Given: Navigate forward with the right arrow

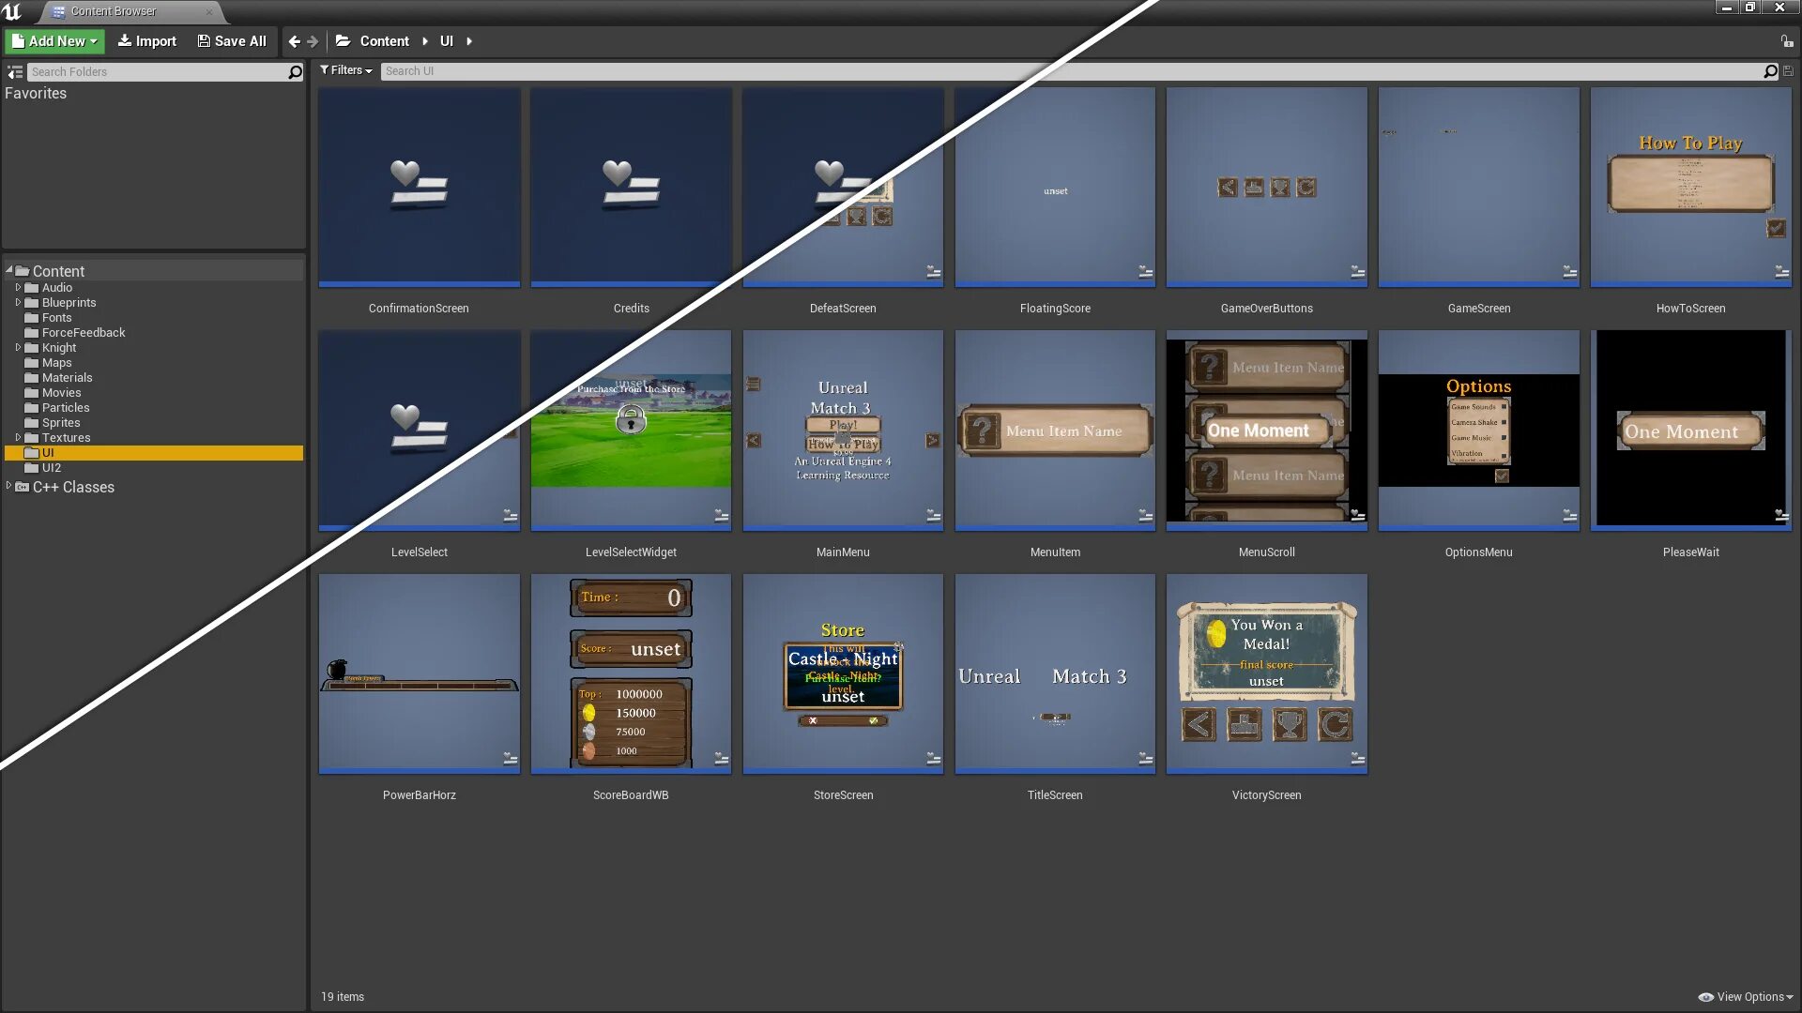Looking at the screenshot, I should pyautogui.click(x=313, y=41).
